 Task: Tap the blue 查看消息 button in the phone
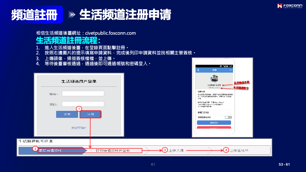pyautogui.click(x=214, y=123)
